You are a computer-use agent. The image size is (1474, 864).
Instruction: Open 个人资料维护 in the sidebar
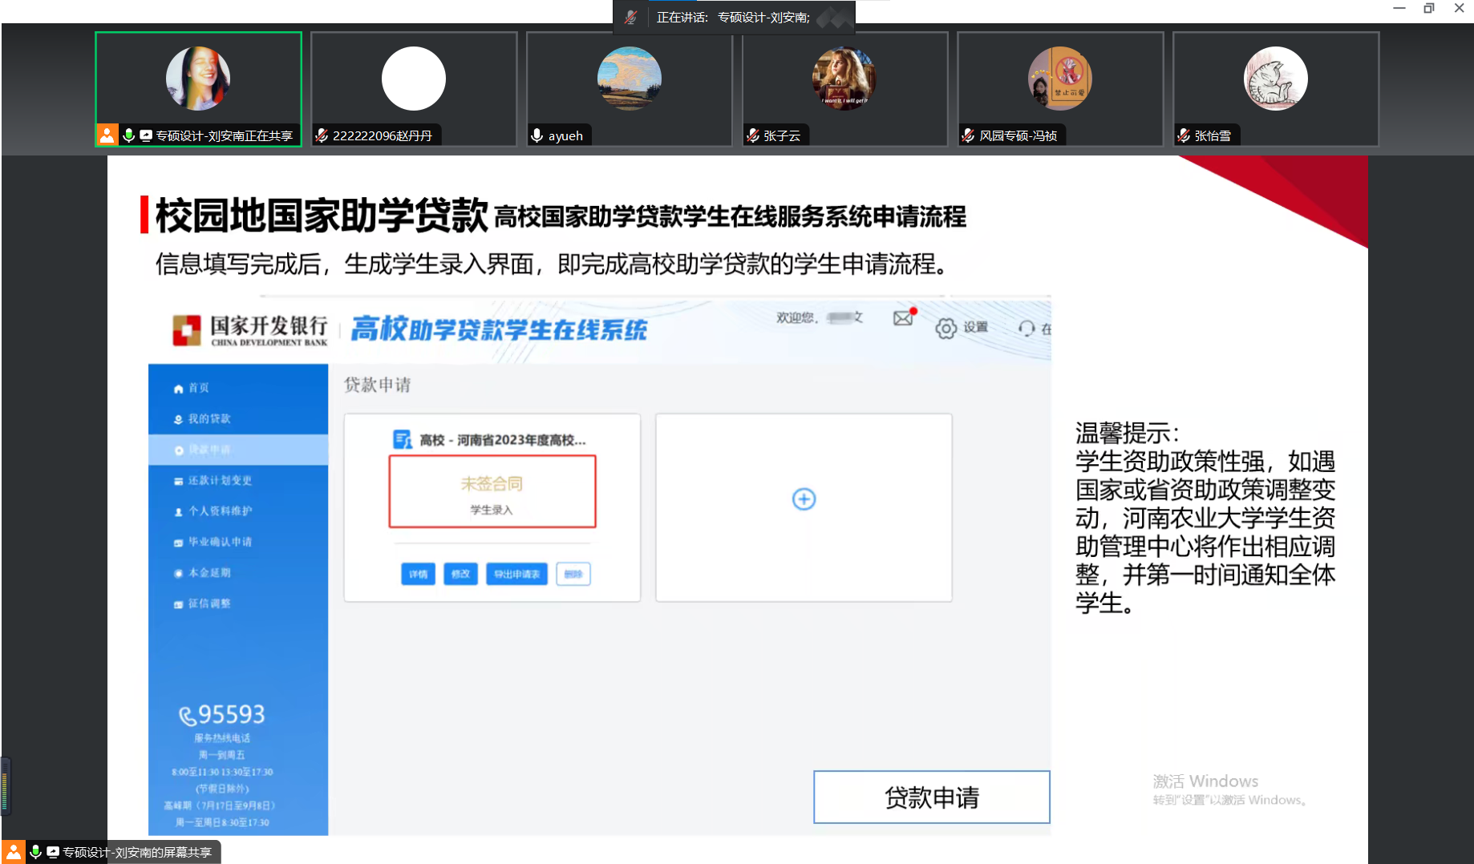pyautogui.click(x=219, y=511)
